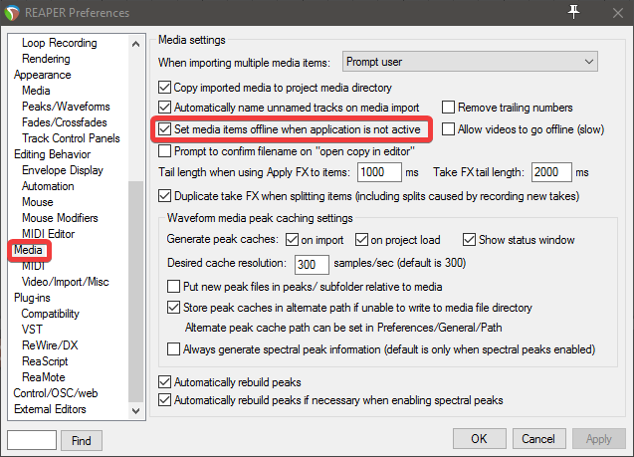
Task: Select Rendering in the category tree
Action: point(46,59)
